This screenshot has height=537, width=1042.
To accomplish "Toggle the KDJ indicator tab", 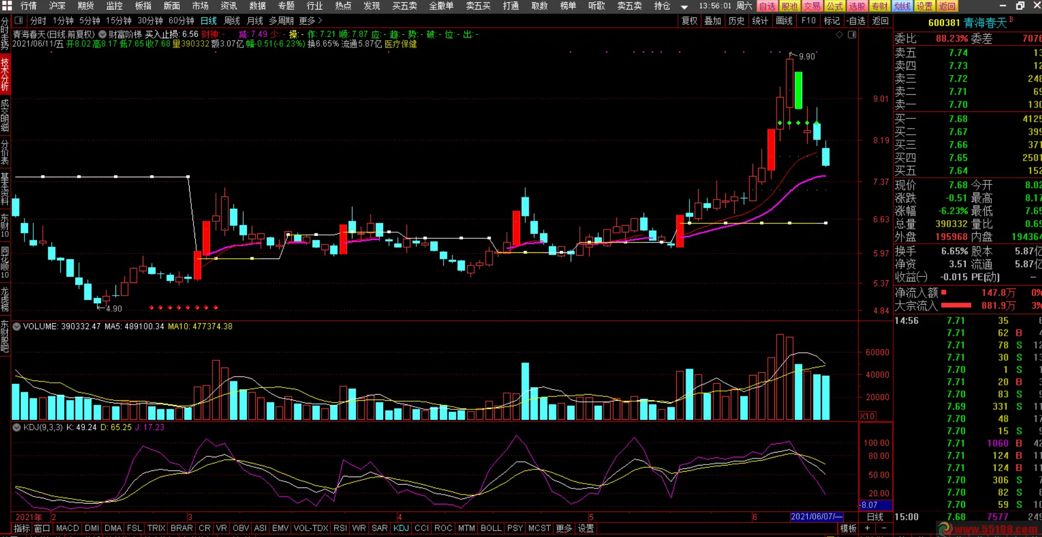I will (401, 528).
